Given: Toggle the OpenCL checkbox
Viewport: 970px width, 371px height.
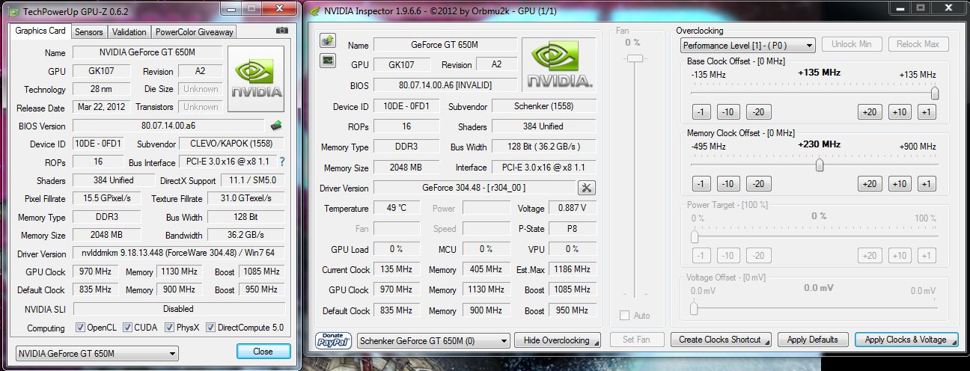Looking at the screenshot, I should [80, 328].
